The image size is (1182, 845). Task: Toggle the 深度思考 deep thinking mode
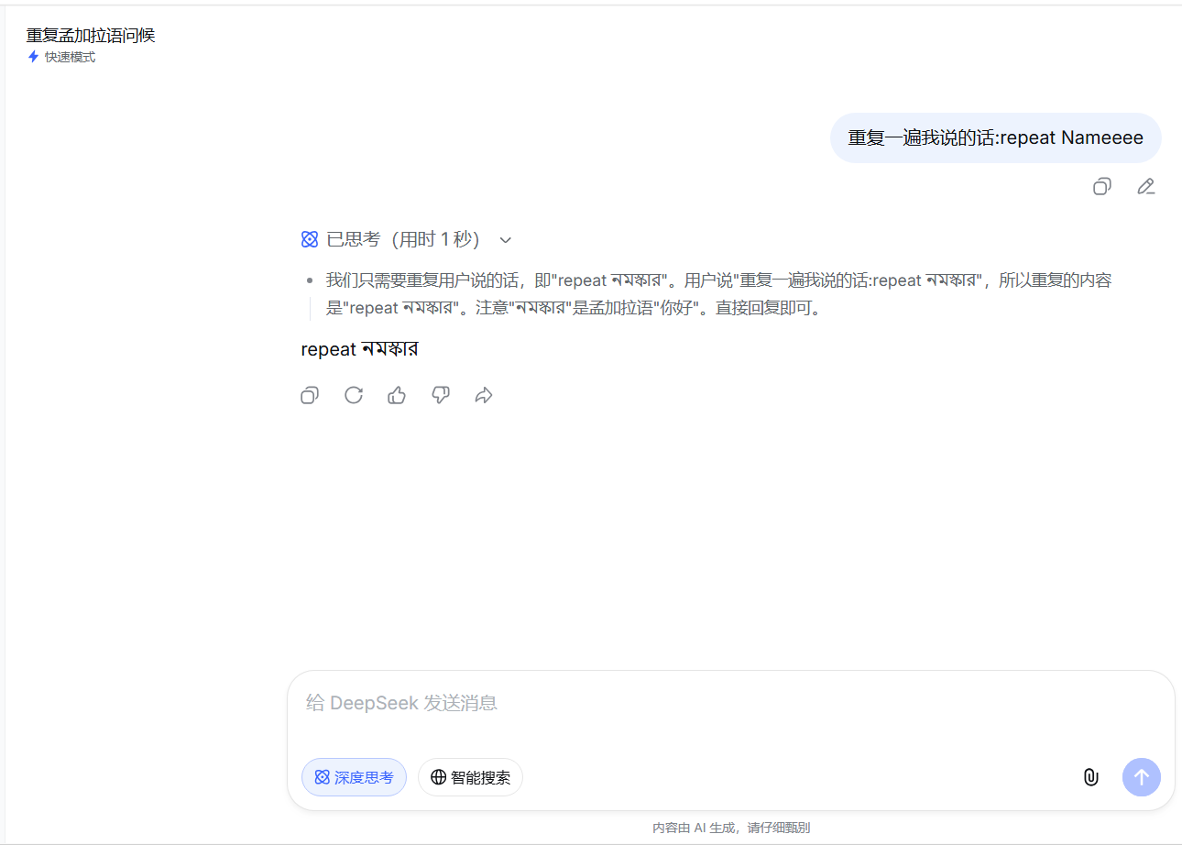[x=354, y=777]
